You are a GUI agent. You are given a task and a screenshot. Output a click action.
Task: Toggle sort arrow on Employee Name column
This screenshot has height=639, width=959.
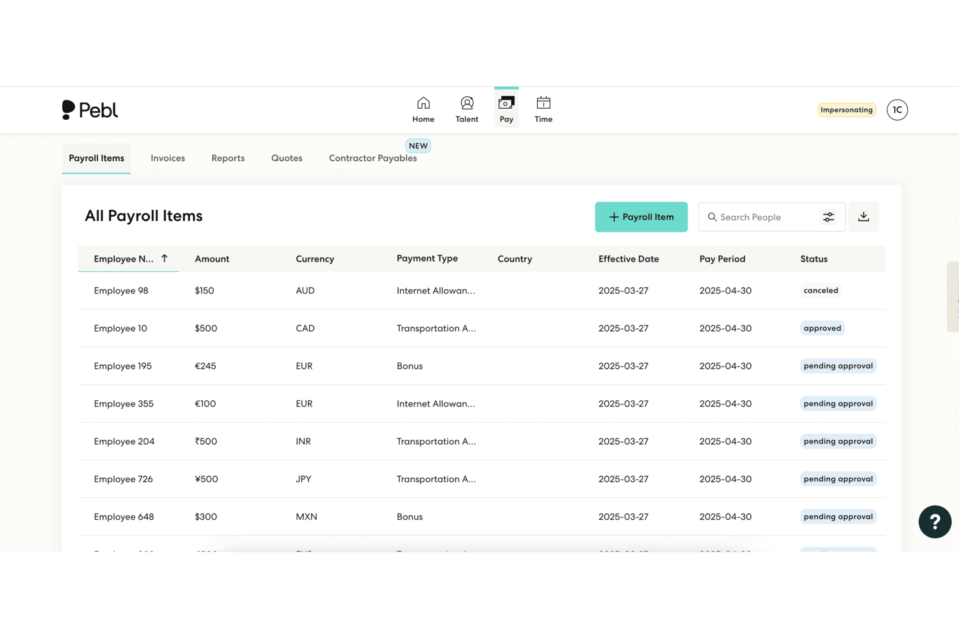[x=165, y=258]
